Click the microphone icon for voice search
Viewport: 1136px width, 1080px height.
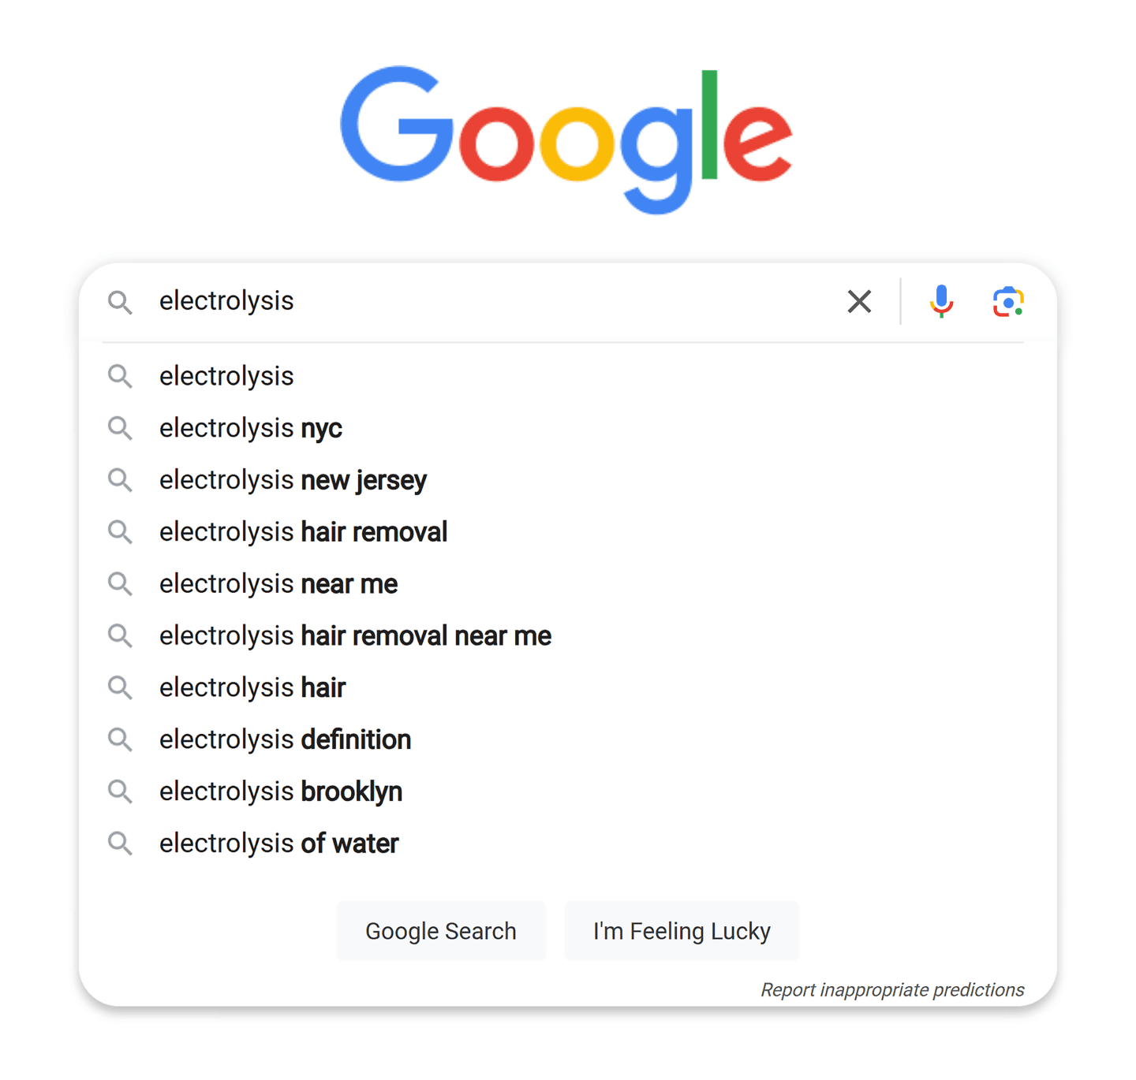[940, 301]
